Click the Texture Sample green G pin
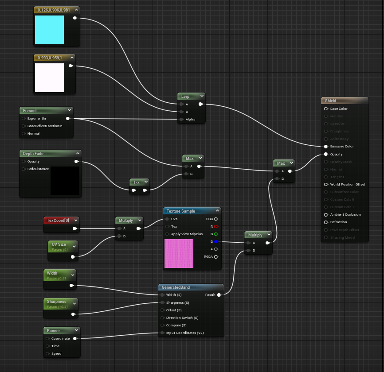This screenshot has height=372, width=384. coord(216,234)
